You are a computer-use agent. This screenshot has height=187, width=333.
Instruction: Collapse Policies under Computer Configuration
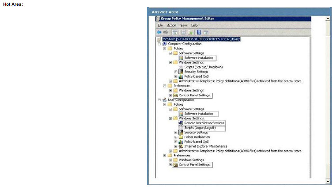(x=165, y=49)
